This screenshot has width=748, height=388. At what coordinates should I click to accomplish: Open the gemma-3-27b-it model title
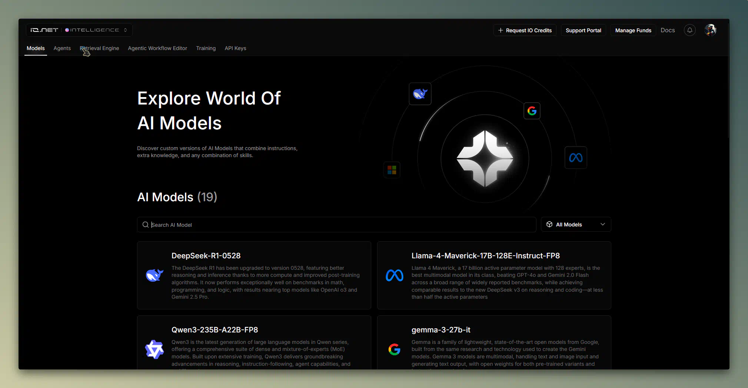[441, 330]
